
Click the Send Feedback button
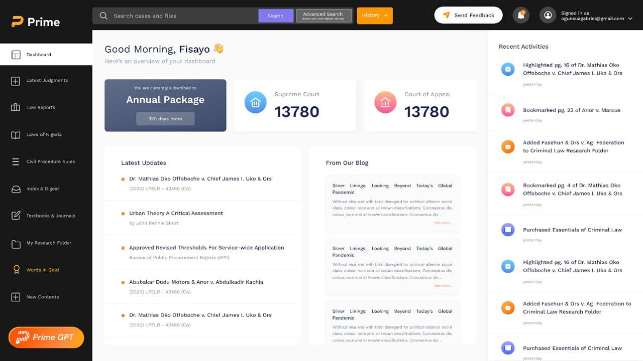tap(468, 16)
